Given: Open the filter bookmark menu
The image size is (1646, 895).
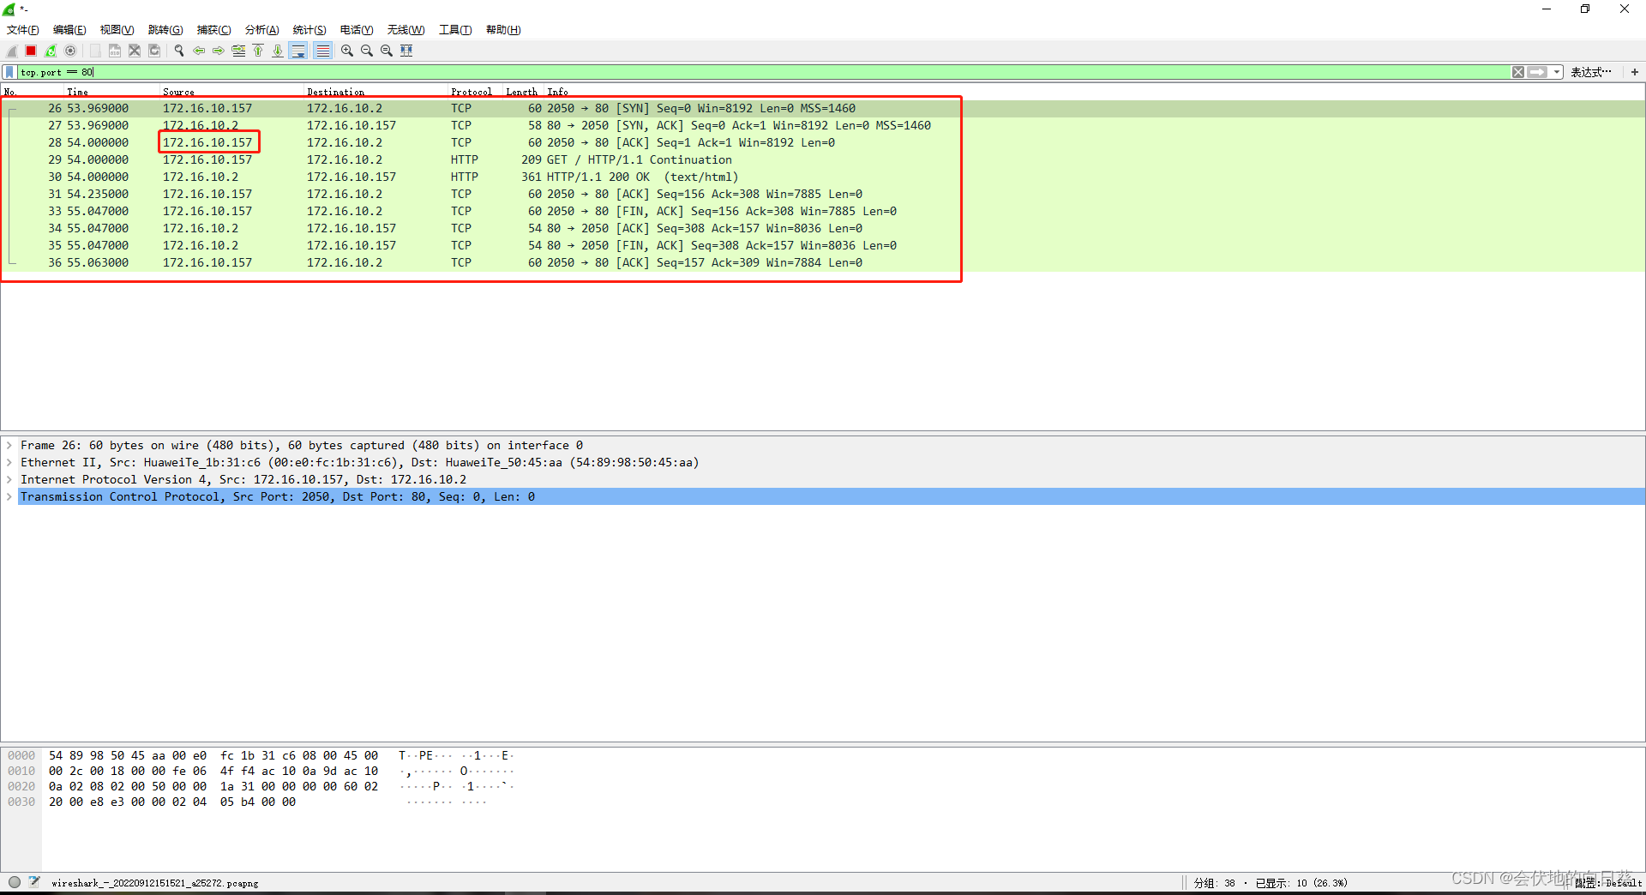Looking at the screenshot, I should click(x=10, y=72).
